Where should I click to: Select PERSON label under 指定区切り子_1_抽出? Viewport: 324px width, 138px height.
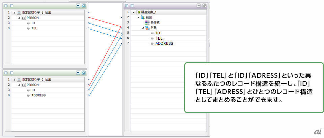[x=33, y=18]
